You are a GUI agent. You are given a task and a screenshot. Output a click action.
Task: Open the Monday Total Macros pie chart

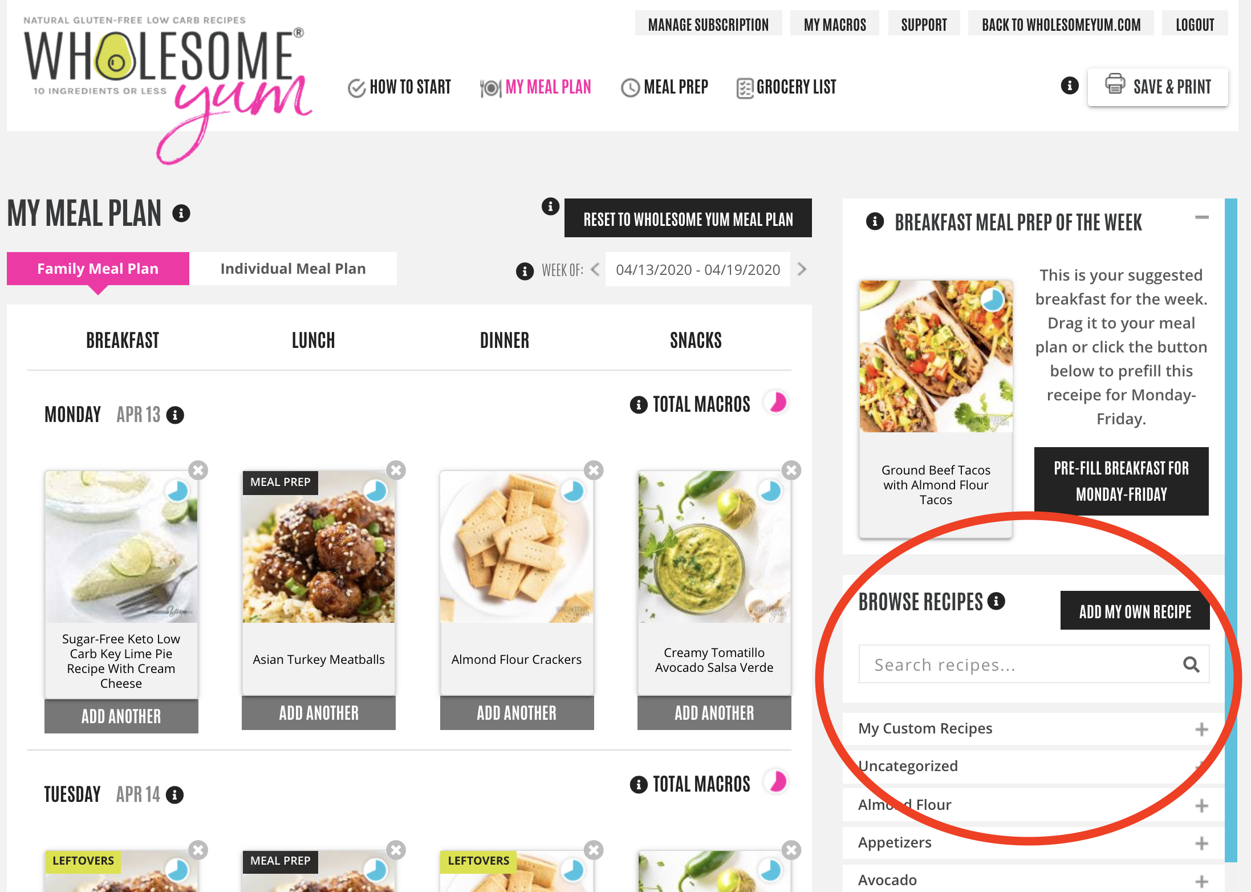(777, 403)
